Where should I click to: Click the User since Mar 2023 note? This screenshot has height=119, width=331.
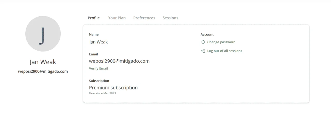(102, 93)
